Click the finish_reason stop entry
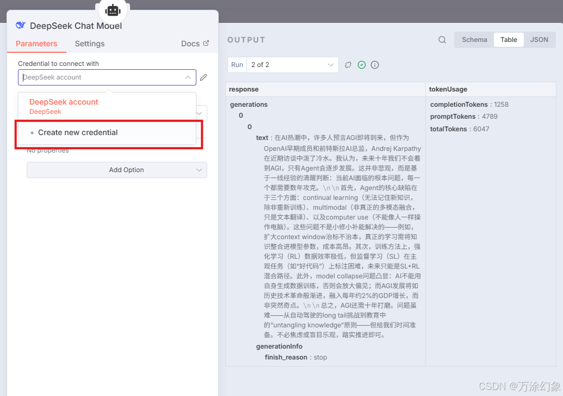 pyautogui.click(x=296, y=357)
